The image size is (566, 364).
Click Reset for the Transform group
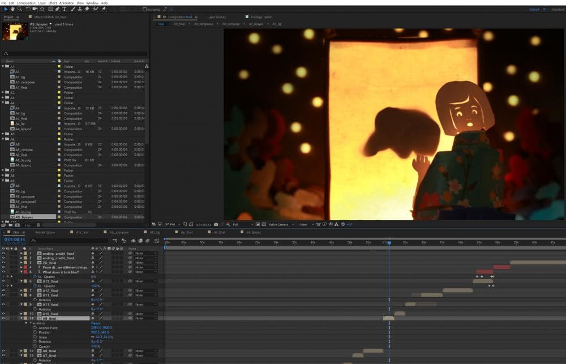point(95,323)
